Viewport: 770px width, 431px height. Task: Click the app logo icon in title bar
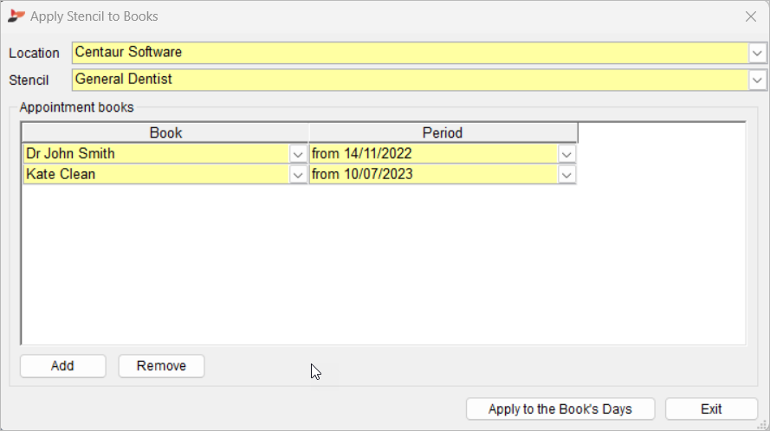coord(16,16)
